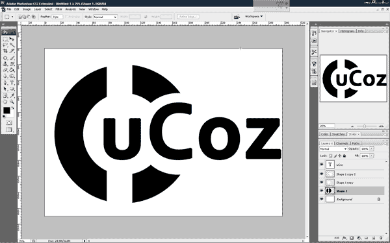Open the Layer menu

[38, 9]
